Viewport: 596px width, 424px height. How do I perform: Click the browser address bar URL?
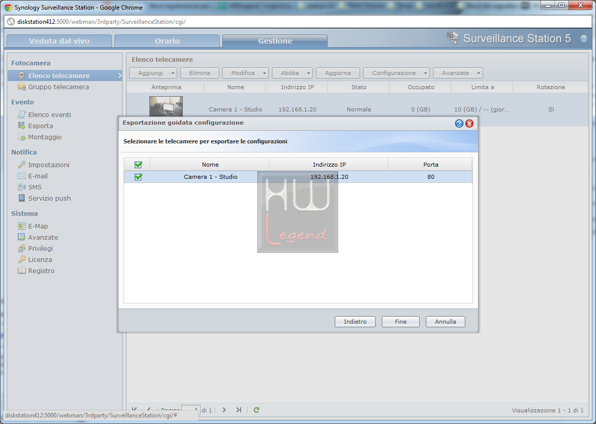pos(101,22)
